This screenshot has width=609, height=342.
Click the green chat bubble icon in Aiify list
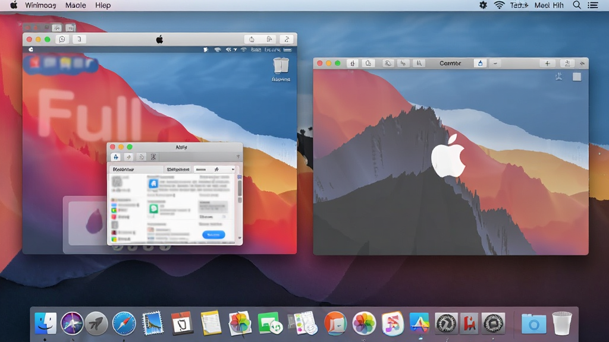(153, 208)
